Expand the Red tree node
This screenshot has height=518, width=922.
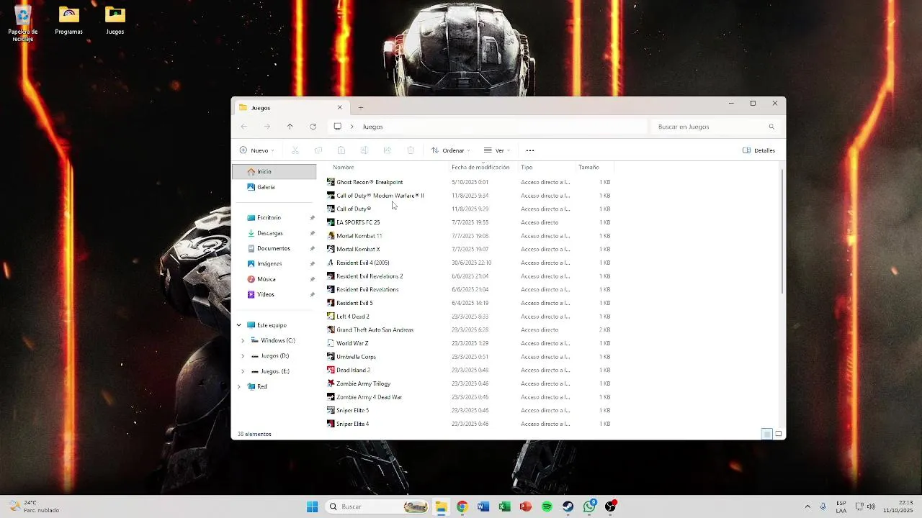tap(239, 386)
